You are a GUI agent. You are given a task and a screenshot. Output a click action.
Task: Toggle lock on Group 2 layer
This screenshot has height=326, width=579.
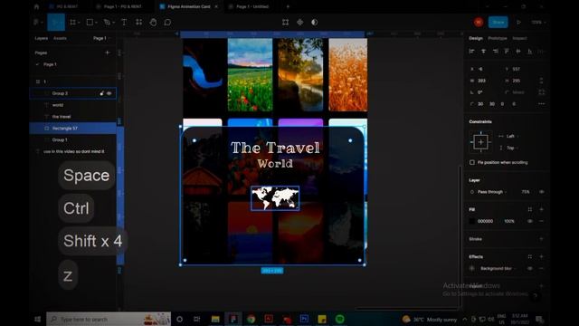coord(101,93)
